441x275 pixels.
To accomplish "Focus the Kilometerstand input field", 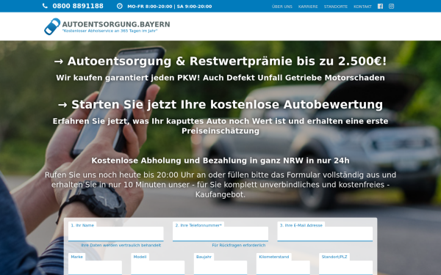I will [283, 268].
